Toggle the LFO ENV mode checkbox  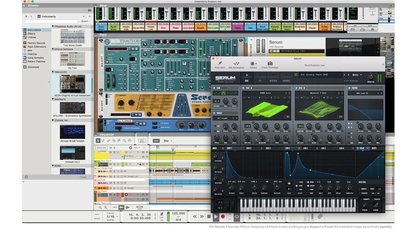click(297, 186)
